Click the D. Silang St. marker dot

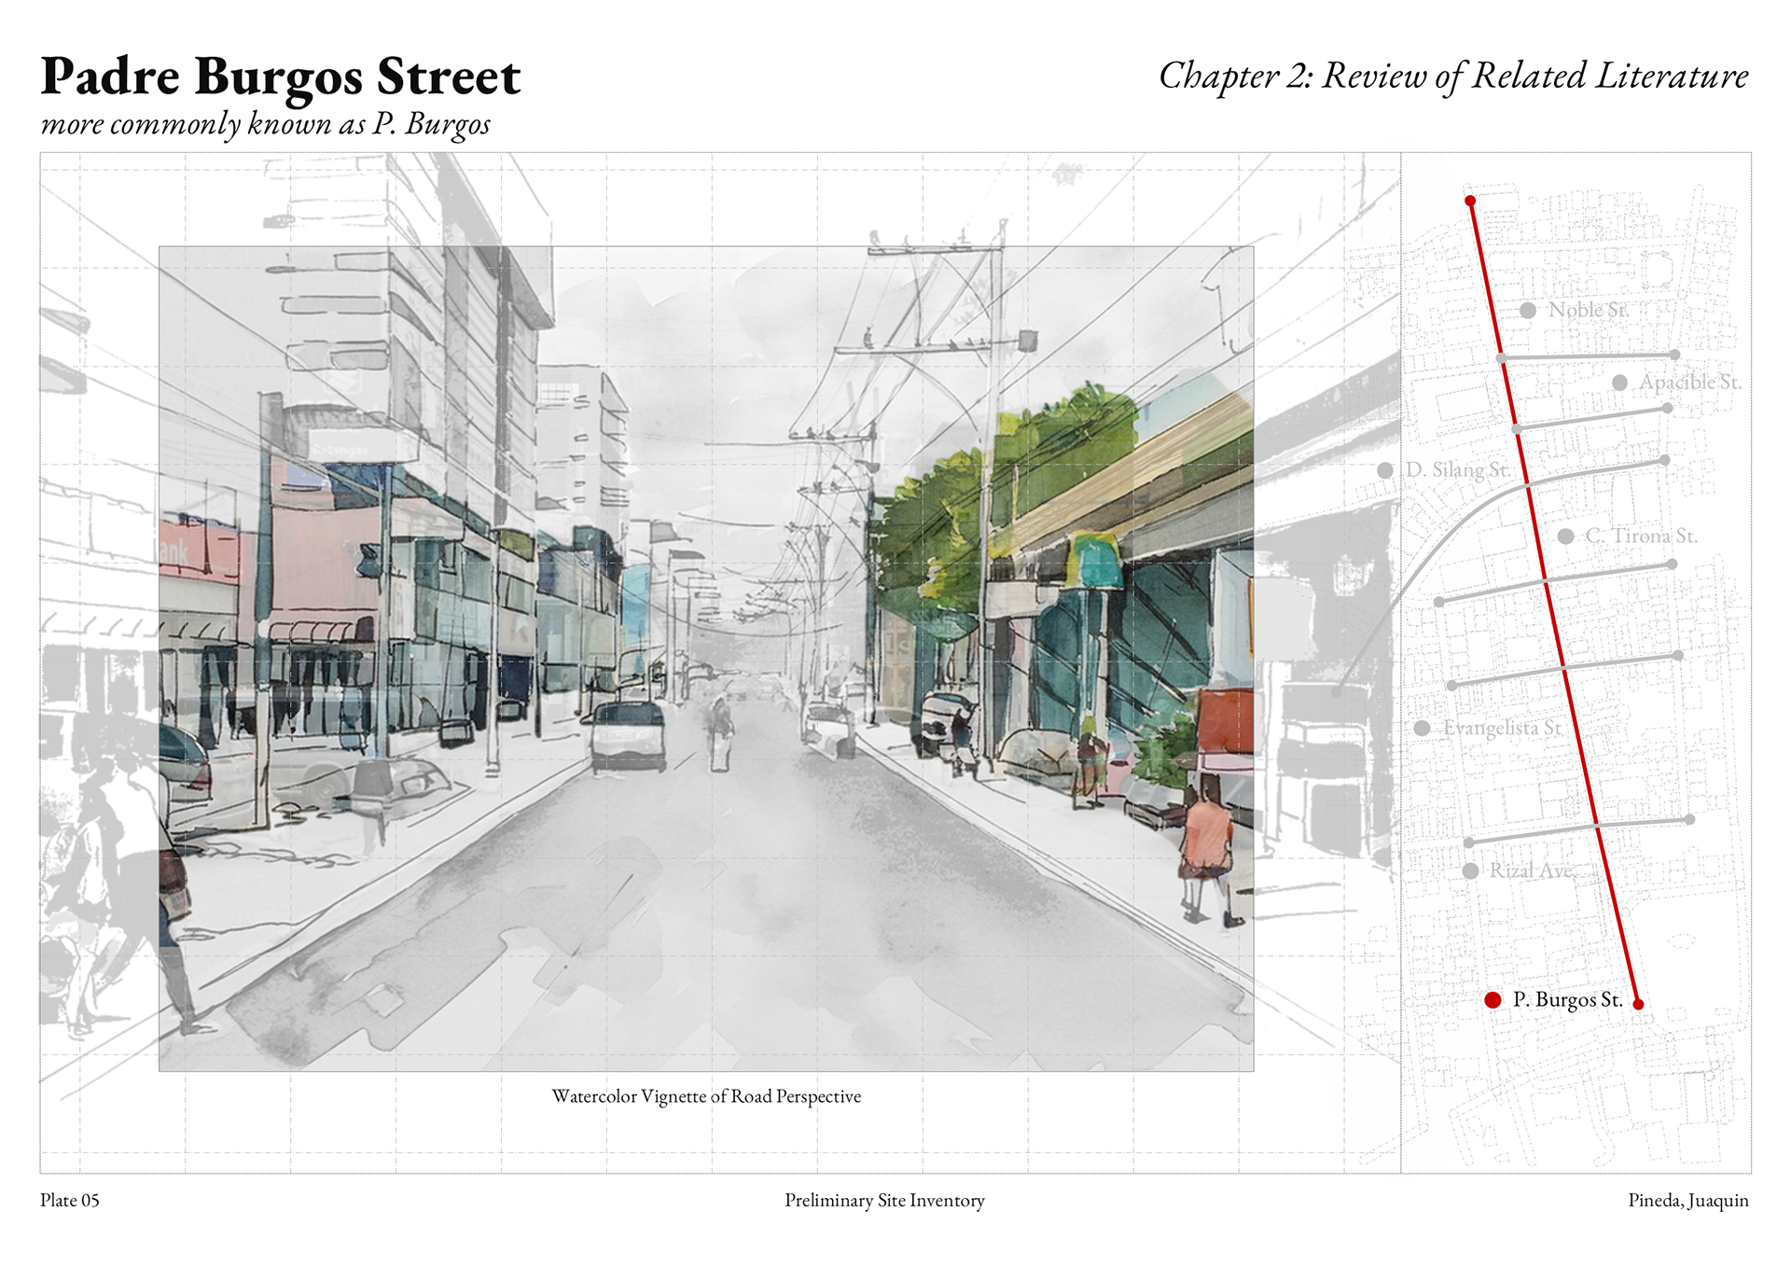click(x=1385, y=470)
